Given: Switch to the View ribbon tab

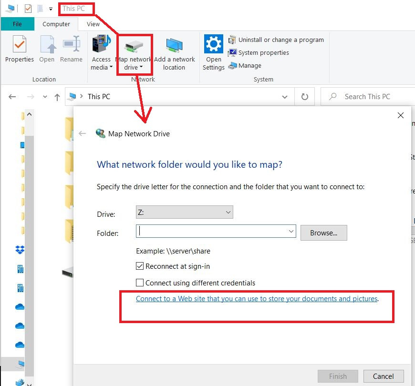Looking at the screenshot, I should 93,24.
